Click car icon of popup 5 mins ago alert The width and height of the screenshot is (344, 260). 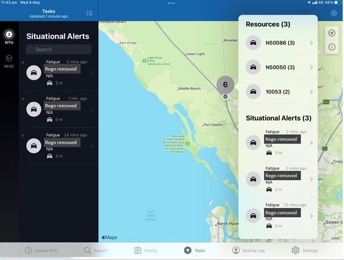253,179
